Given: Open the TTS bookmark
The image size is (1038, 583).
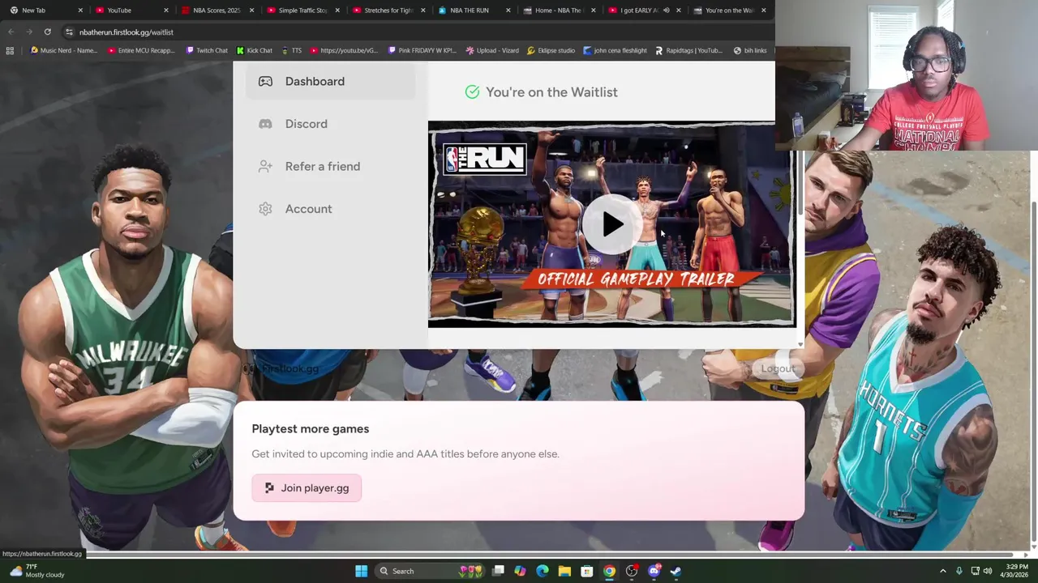Looking at the screenshot, I should [291, 50].
